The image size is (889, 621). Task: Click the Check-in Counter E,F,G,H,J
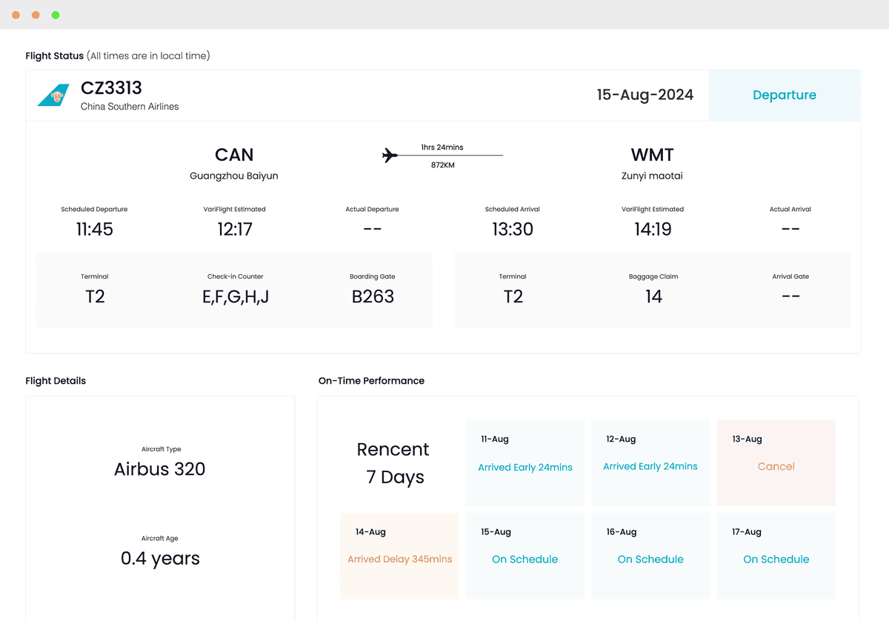click(x=234, y=296)
